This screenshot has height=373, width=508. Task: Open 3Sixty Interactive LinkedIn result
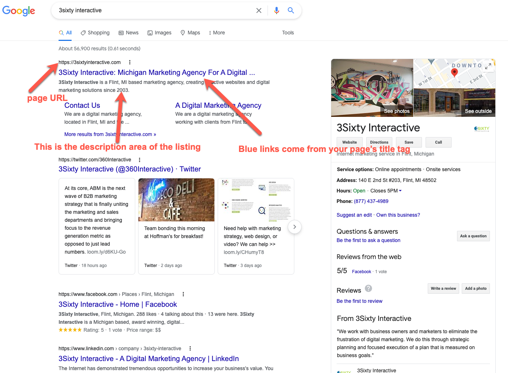pos(149,359)
